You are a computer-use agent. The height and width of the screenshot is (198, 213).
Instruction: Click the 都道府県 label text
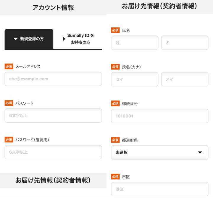coord(130,140)
